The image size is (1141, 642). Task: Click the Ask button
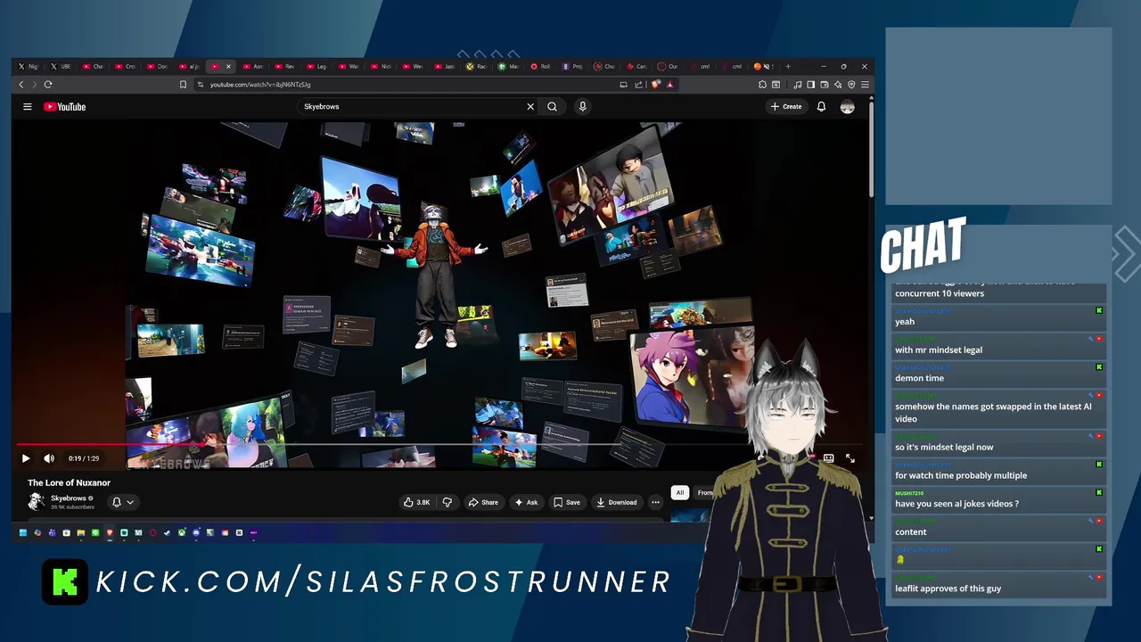[x=525, y=502]
